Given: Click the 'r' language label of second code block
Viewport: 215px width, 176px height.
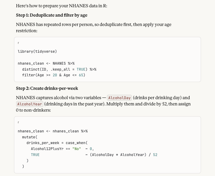Looking at the screenshot, I should pos(18,122).
